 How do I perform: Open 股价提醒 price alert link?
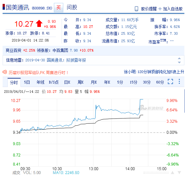[x=149, y=9]
